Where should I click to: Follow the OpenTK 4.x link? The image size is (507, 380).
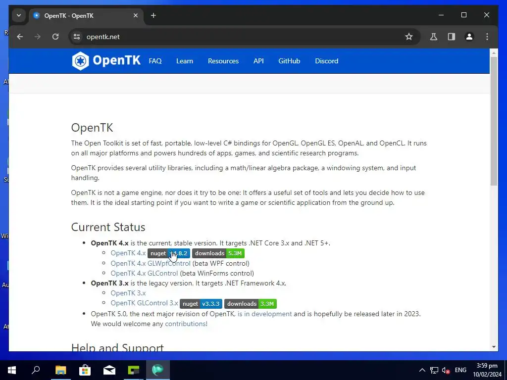(128, 253)
